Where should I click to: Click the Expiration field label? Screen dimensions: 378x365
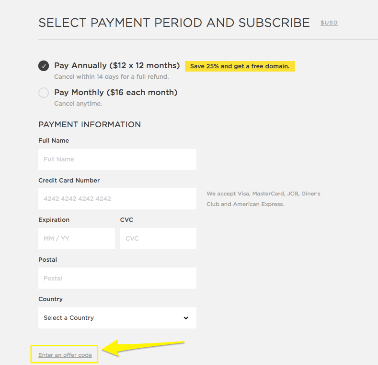[x=54, y=220]
